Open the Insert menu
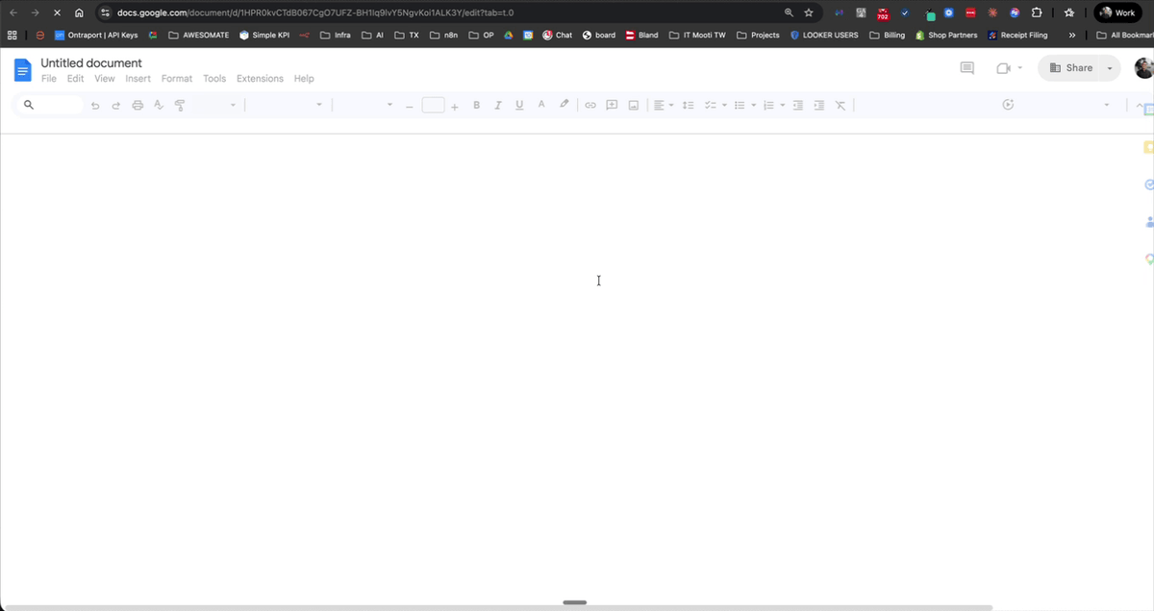The height and width of the screenshot is (611, 1154). [138, 78]
